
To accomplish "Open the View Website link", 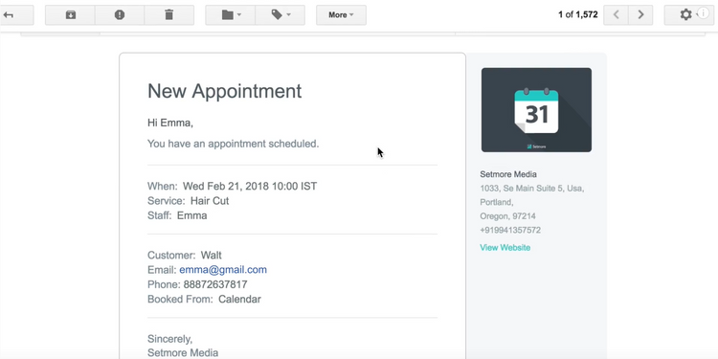I will [505, 248].
